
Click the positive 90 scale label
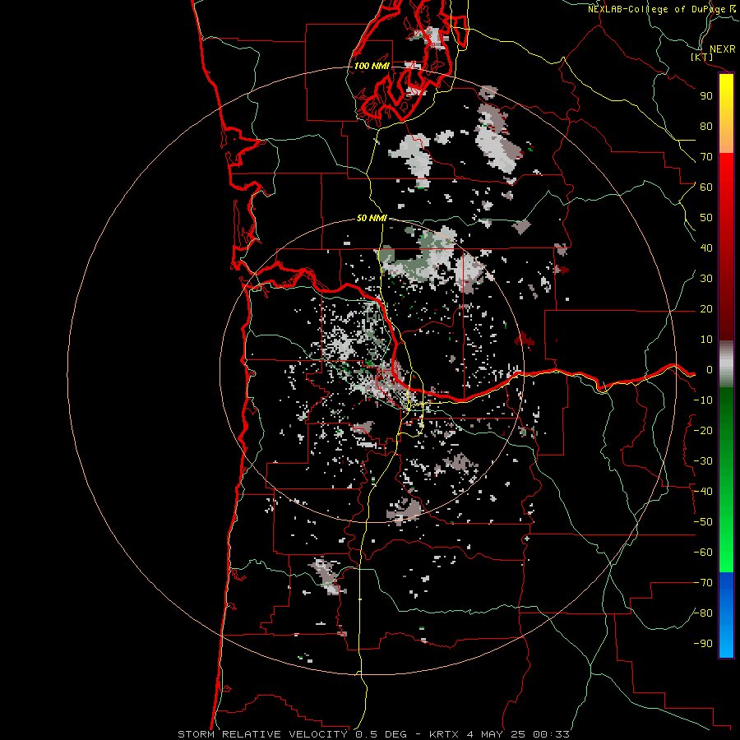coord(706,96)
